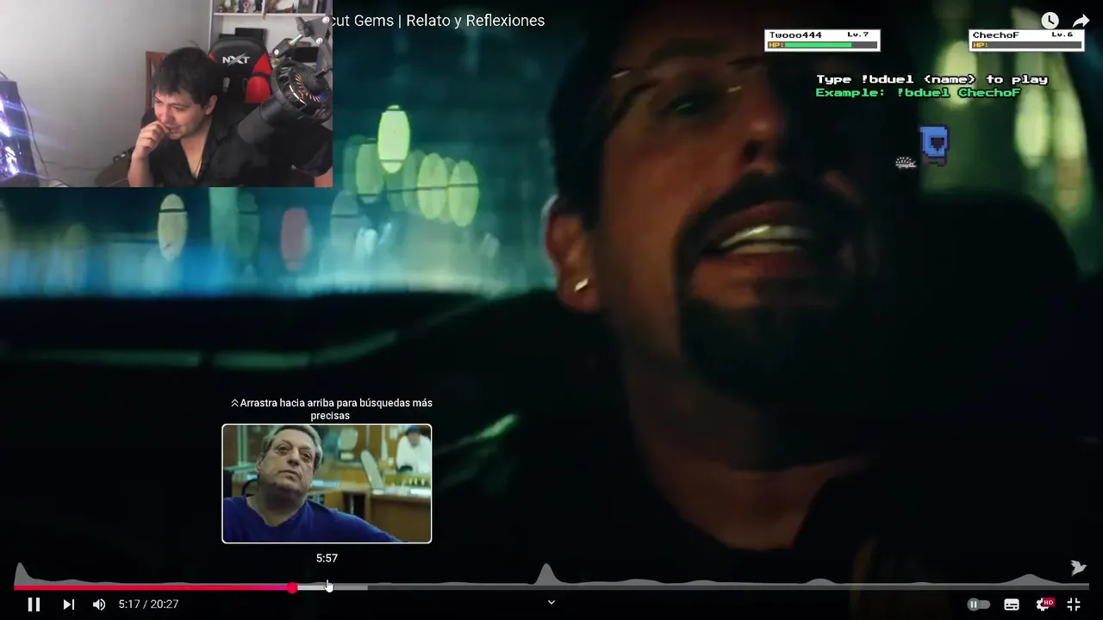This screenshot has height=620, width=1103.
Task: Click the 5:57 preview timestamp
Action: pyautogui.click(x=327, y=558)
